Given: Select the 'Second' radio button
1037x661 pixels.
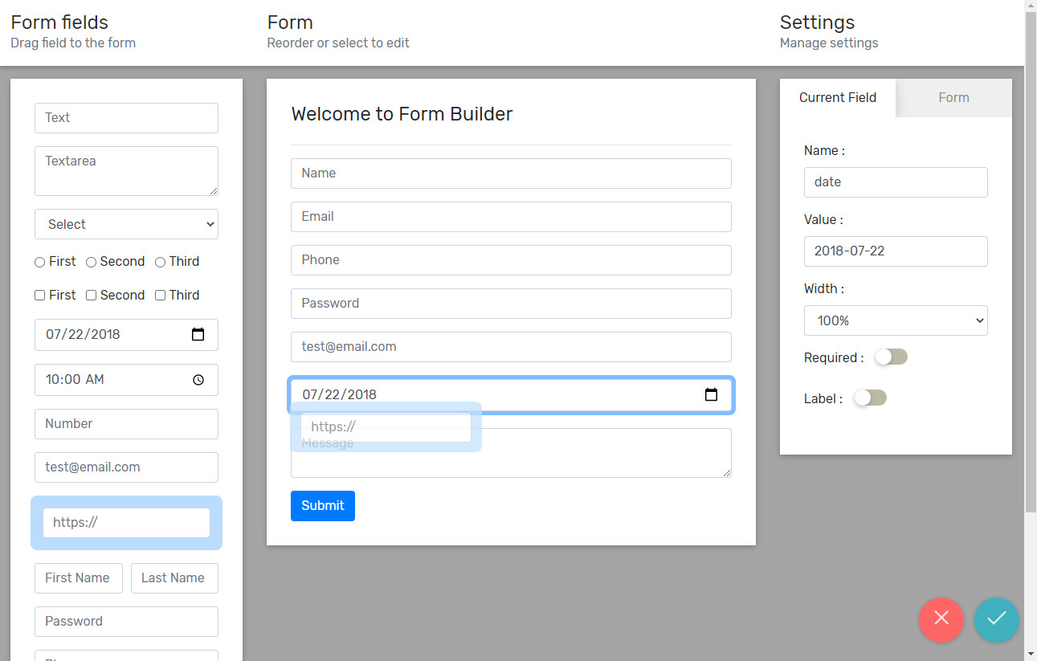Looking at the screenshot, I should click(x=92, y=262).
